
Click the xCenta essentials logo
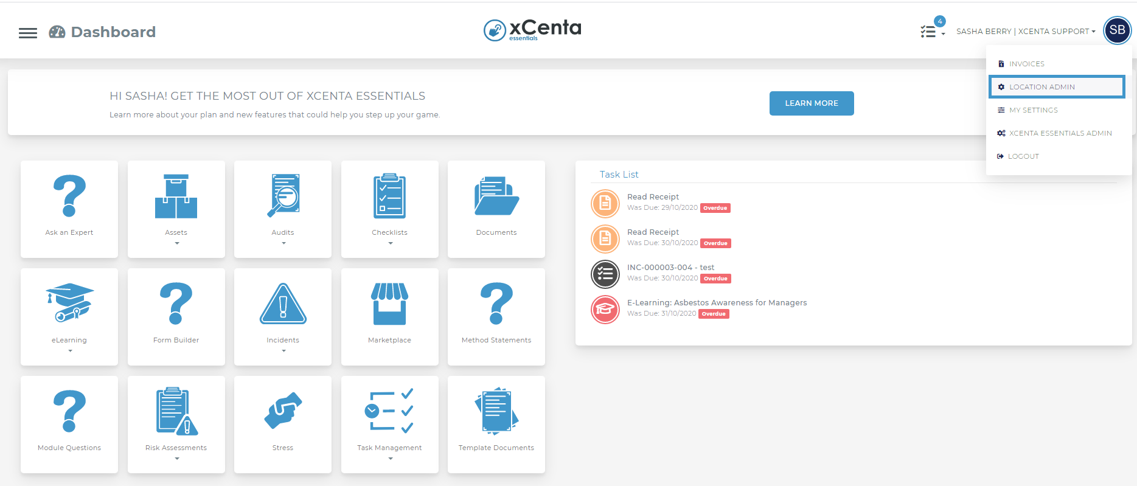(x=532, y=30)
